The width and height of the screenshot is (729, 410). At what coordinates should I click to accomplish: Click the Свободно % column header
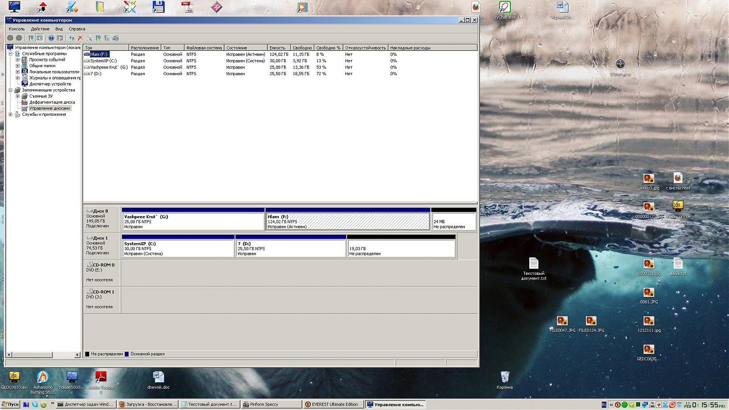coord(328,48)
